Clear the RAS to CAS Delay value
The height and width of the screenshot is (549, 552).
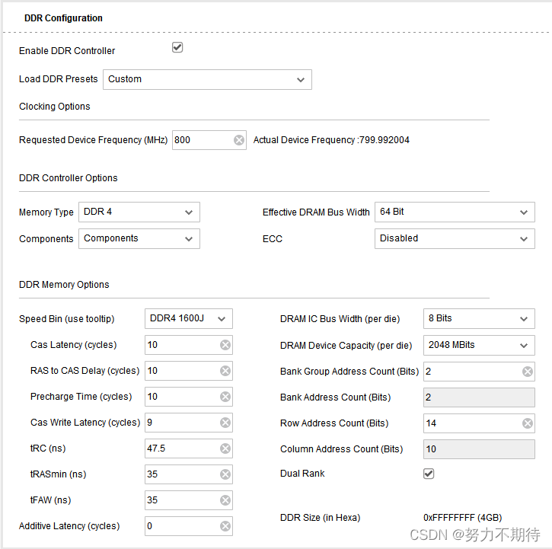(225, 371)
